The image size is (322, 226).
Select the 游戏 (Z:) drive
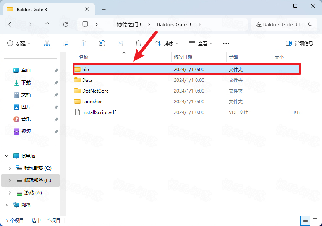coord(33,193)
